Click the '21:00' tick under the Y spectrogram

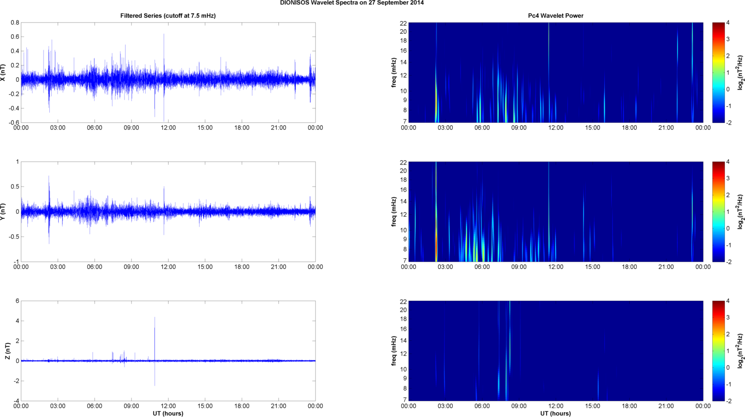[x=666, y=267]
